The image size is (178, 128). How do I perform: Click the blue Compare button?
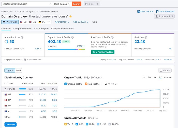click(x=10, y=124)
